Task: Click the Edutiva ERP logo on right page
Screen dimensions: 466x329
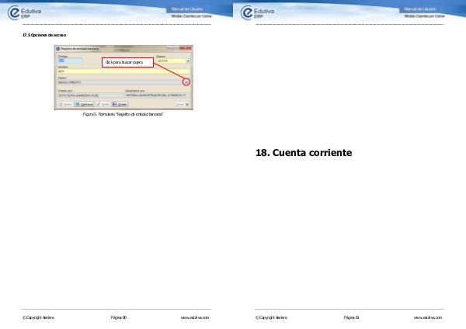Action: pyautogui.click(x=261, y=12)
